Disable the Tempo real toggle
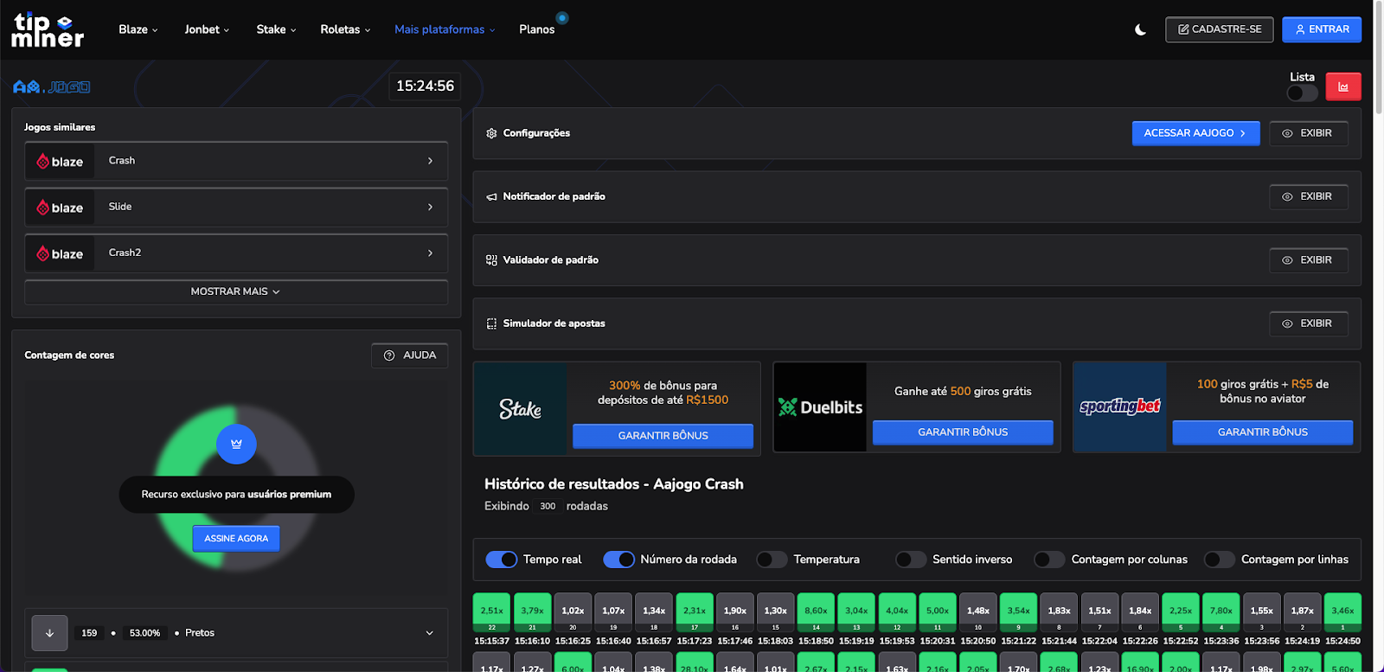Image resolution: width=1384 pixels, height=672 pixels. [x=502, y=560]
